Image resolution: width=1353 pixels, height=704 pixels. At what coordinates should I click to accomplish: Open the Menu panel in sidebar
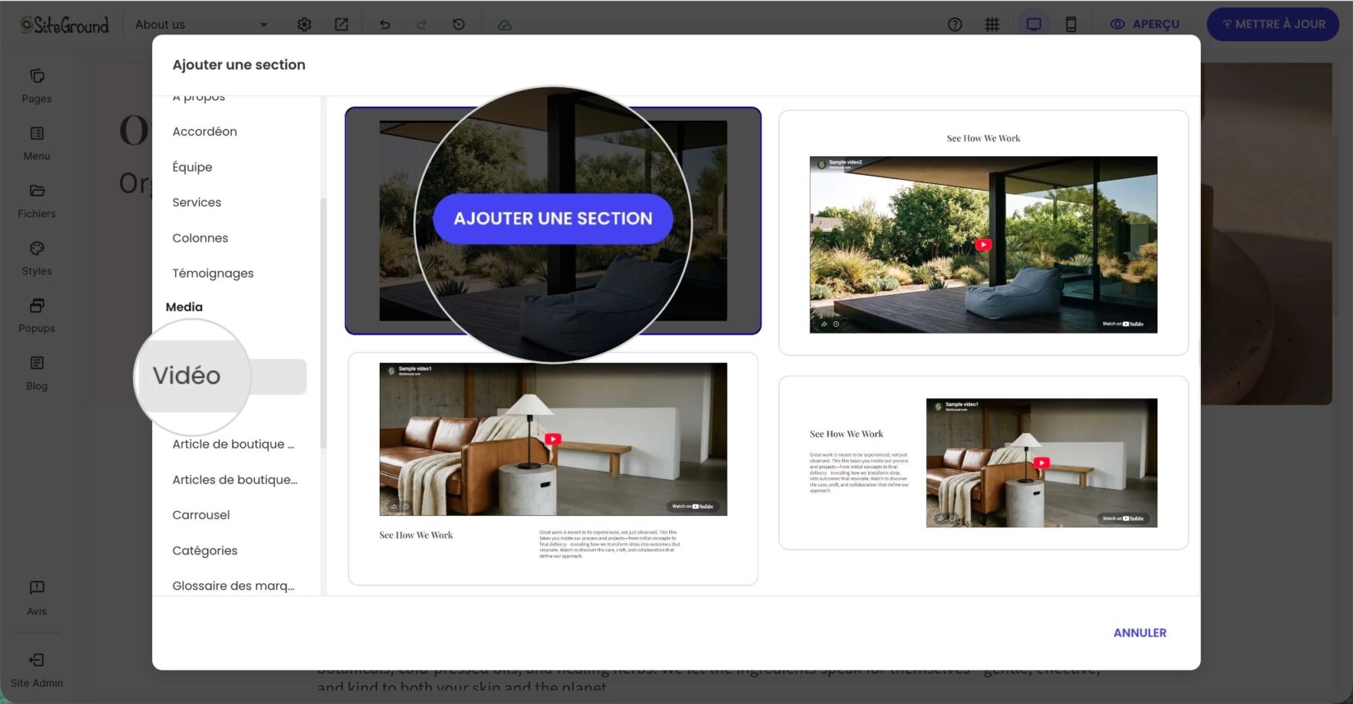pos(37,144)
